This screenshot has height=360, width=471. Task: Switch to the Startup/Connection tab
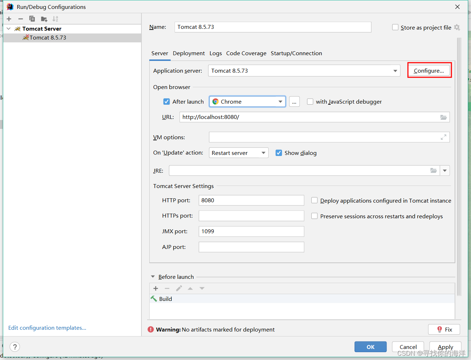[x=296, y=53]
